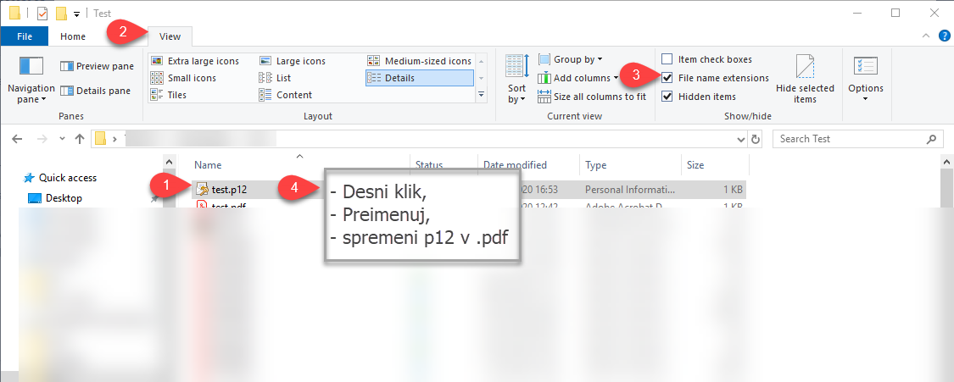Switch layout to Tiles

click(176, 95)
